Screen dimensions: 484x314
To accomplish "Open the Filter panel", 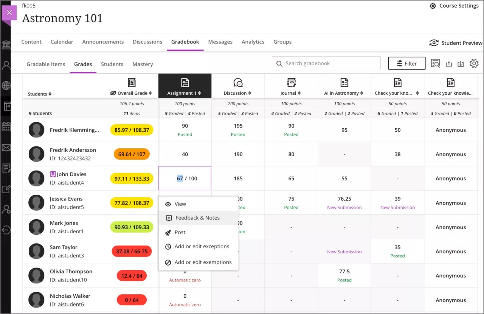I will (x=406, y=63).
